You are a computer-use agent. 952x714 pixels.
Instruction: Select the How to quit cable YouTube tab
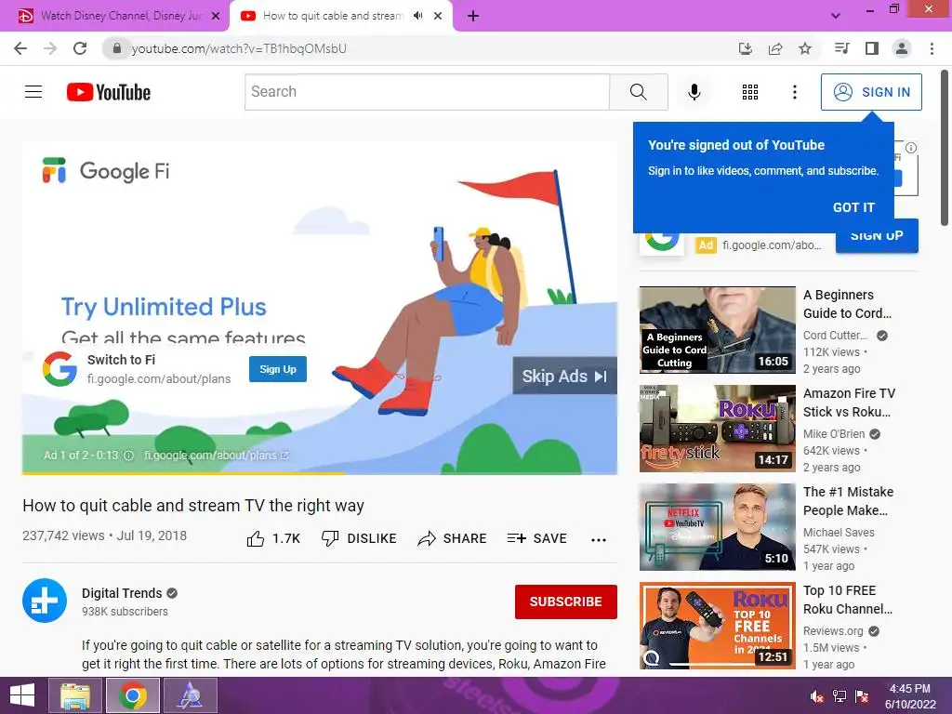[x=333, y=16]
